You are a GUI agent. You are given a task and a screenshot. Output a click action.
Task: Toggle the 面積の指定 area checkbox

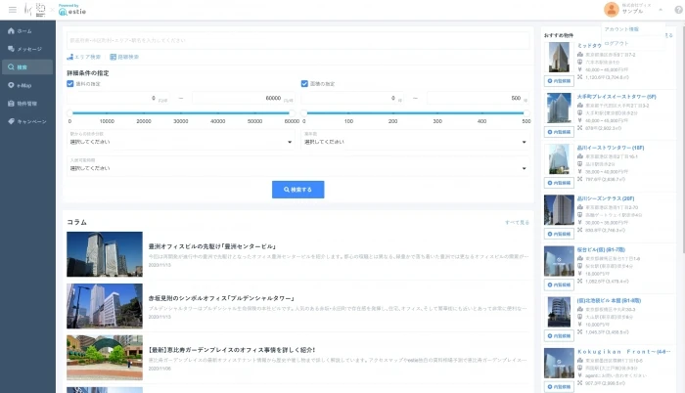pos(304,84)
